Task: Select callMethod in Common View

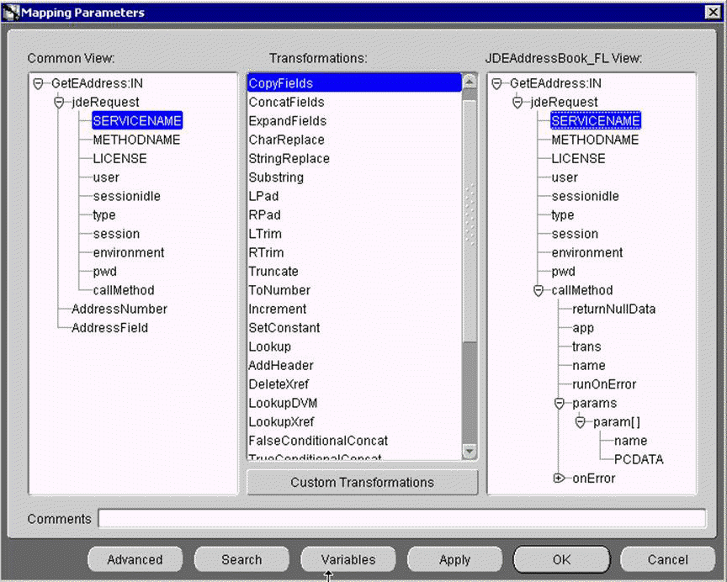Action: [x=124, y=290]
